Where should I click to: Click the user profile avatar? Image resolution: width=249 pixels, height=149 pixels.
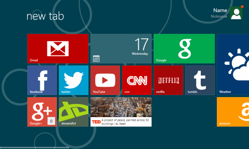tap(236, 13)
